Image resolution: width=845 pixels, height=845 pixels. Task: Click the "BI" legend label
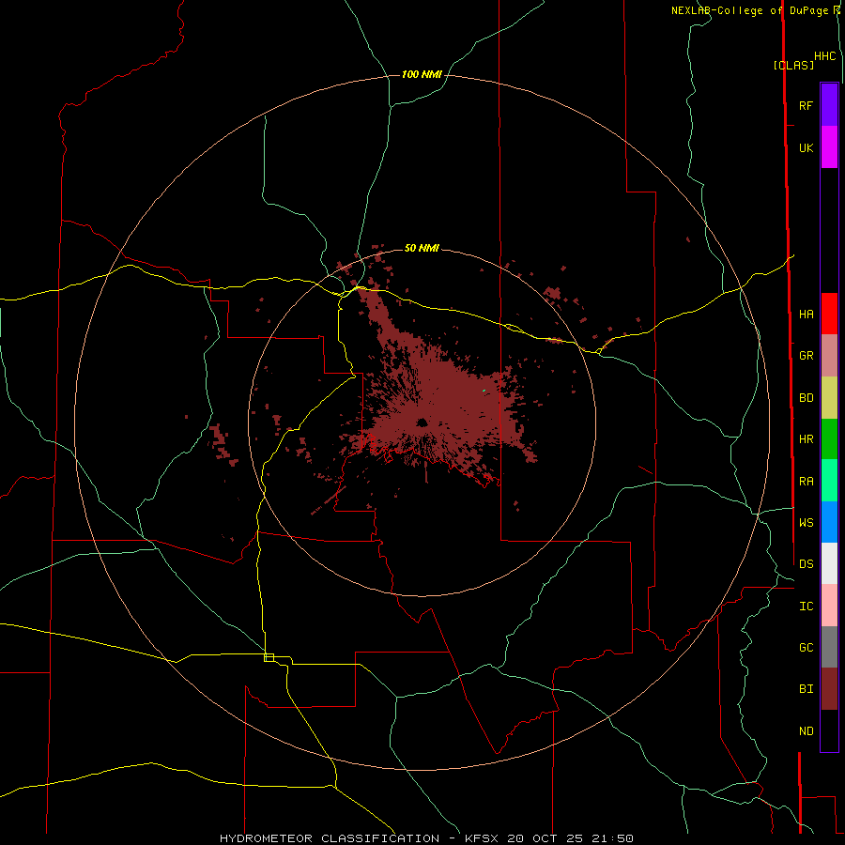[x=806, y=689]
